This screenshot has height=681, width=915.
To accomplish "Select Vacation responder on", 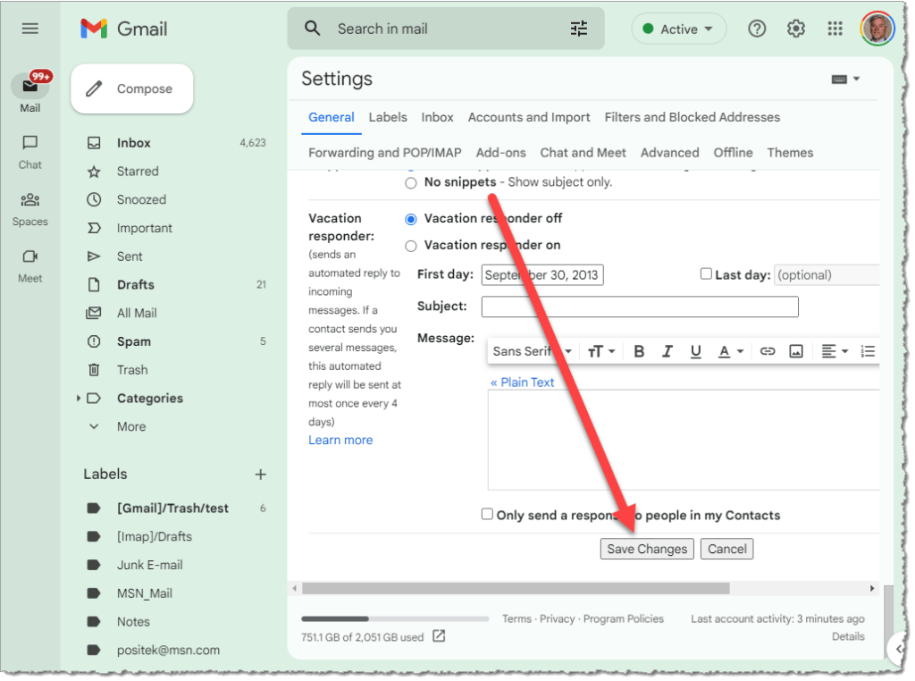I will [x=411, y=246].
